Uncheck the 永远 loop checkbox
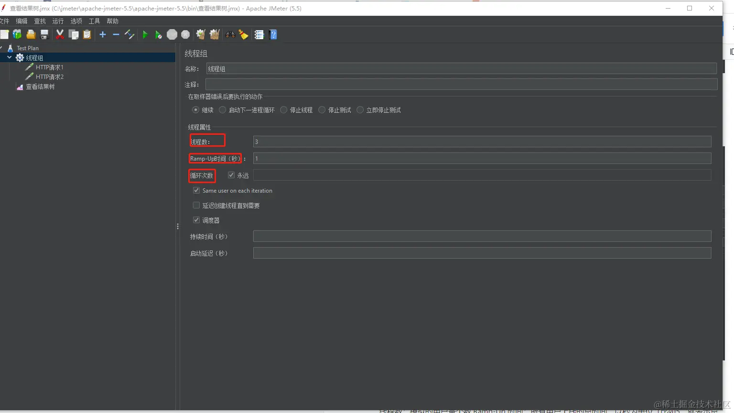 point(231,175)
